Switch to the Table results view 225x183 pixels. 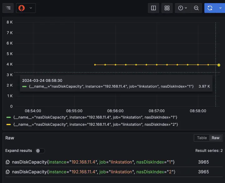click(202, 138)
